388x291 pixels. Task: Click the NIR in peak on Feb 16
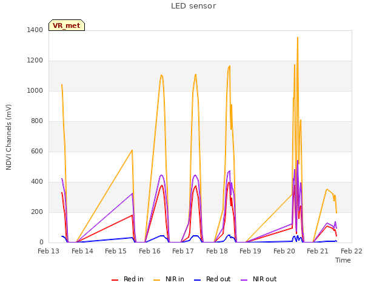[161, 75]
